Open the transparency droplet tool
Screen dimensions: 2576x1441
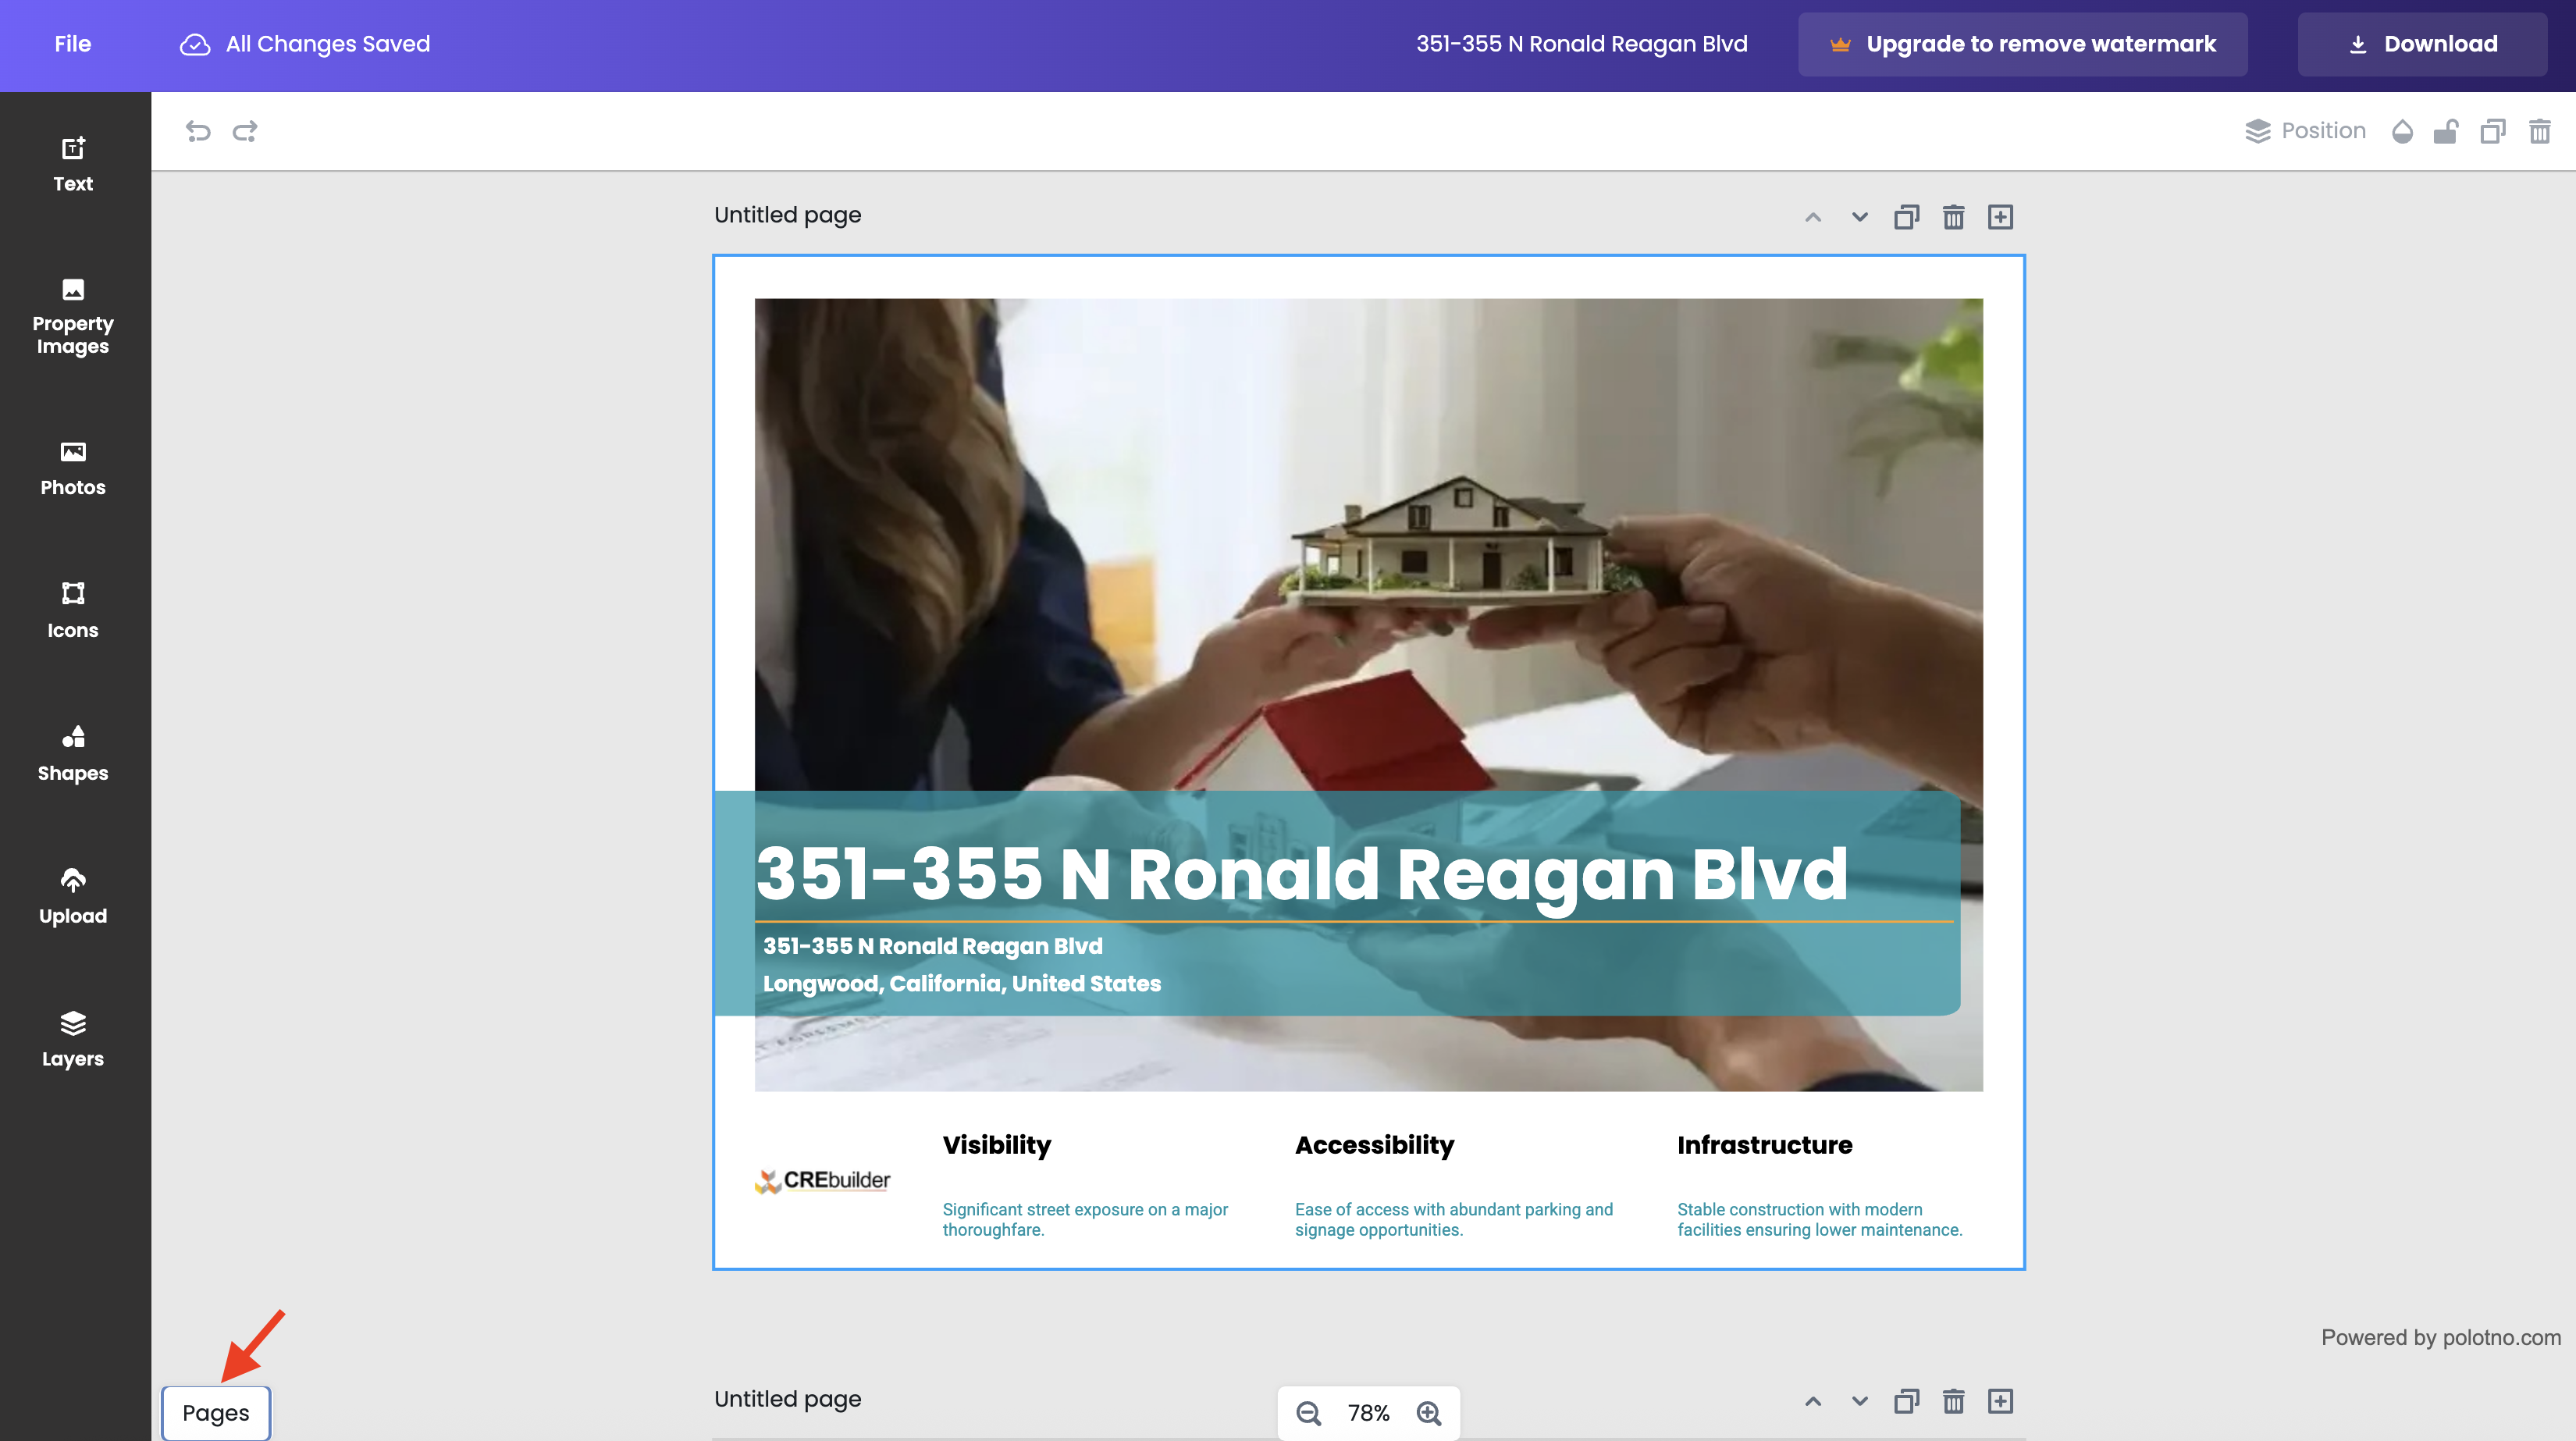click(x=2402, y=131)
